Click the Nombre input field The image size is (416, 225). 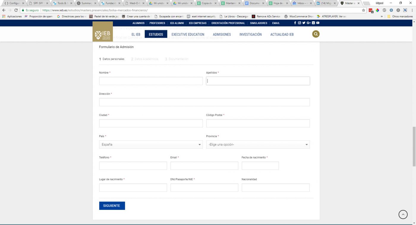[x=151, y=81]
